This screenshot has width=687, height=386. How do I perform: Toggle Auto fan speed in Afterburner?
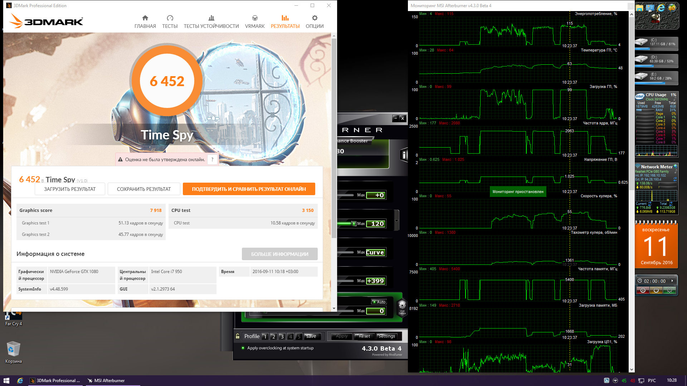379,302
